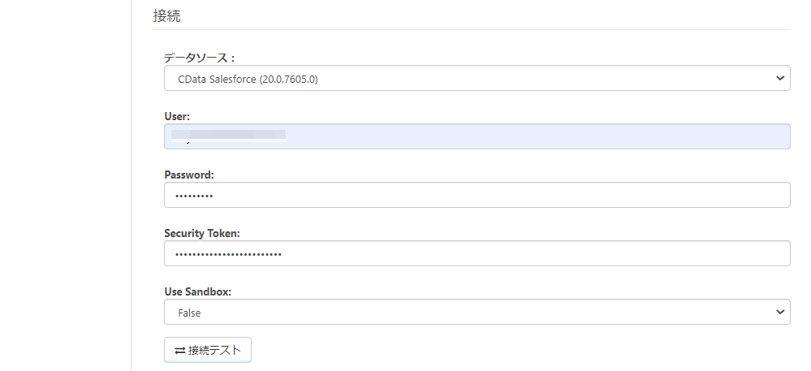Select the Security Token input field
The height and width of the screenshot is (371, 811).
click(477, 254)
